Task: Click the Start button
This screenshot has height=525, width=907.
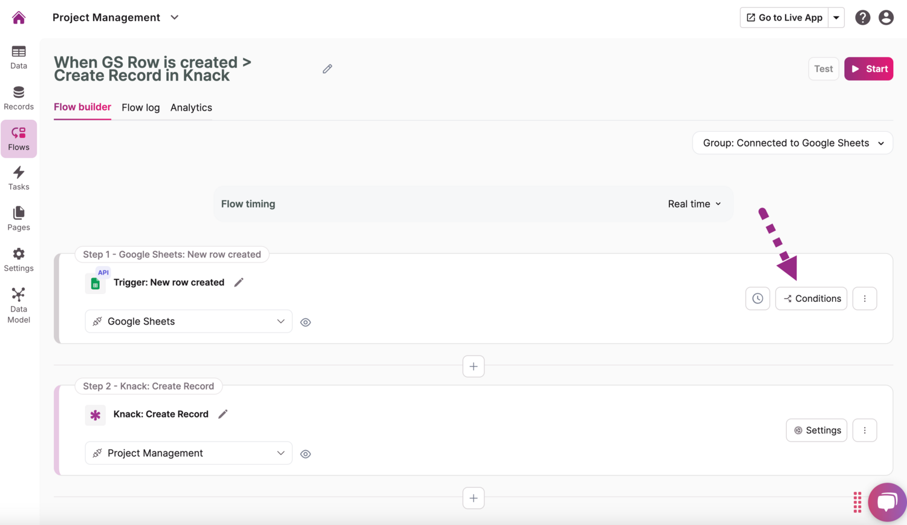Action: click(868, 69)
